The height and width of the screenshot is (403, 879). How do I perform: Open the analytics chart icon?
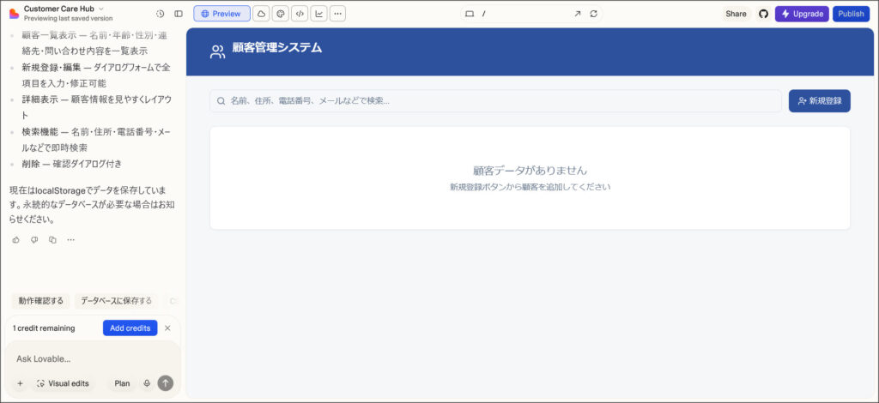pos(319,14)
